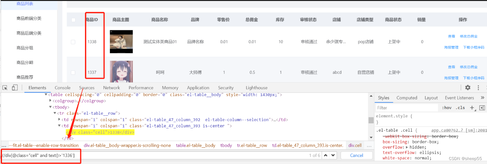The height and width of the screenshot is (164, 487).
Task: Open the Sources tab
Action: tap(87, 88)
